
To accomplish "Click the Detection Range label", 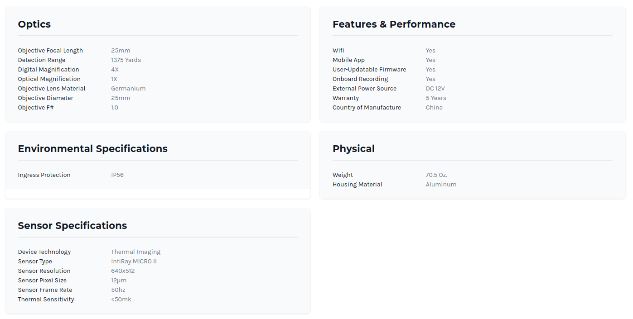I will pyautogui.click(x=42, y=60).
